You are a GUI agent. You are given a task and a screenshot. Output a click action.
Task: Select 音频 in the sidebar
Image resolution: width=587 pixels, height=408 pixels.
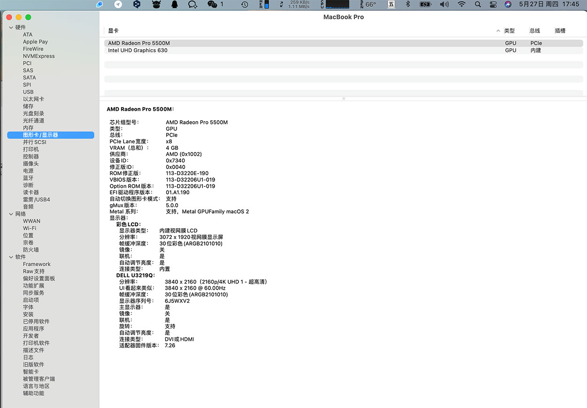point(28,207)
